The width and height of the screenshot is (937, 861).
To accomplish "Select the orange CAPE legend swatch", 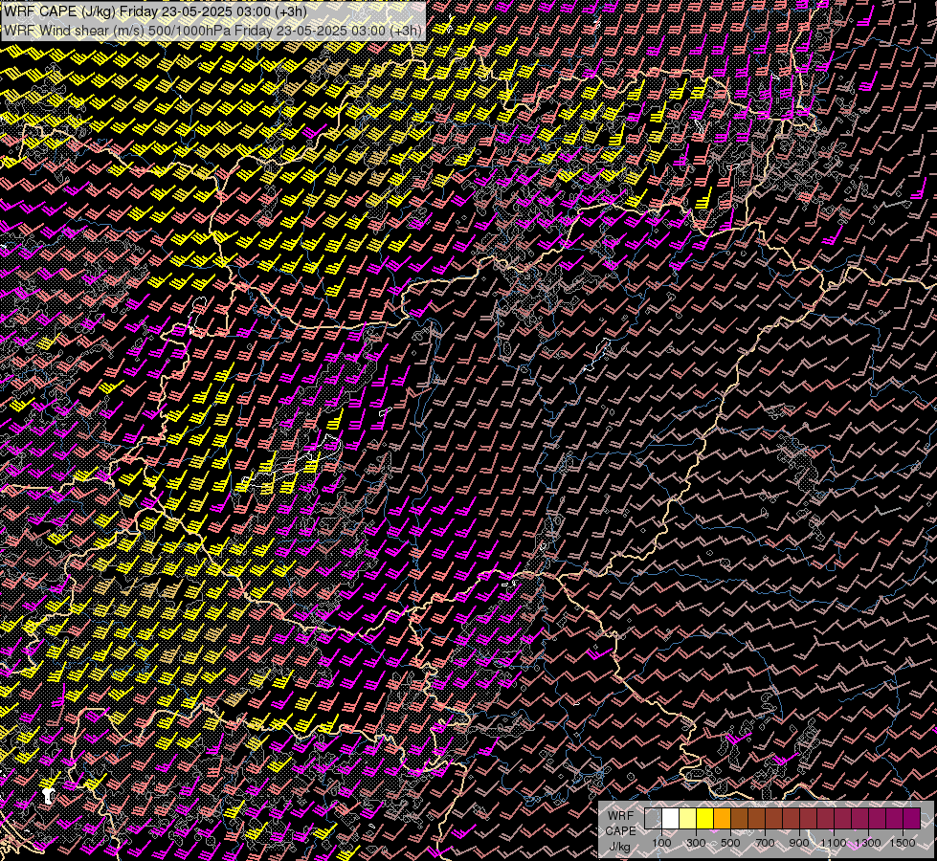I will [x=722, y=818].
